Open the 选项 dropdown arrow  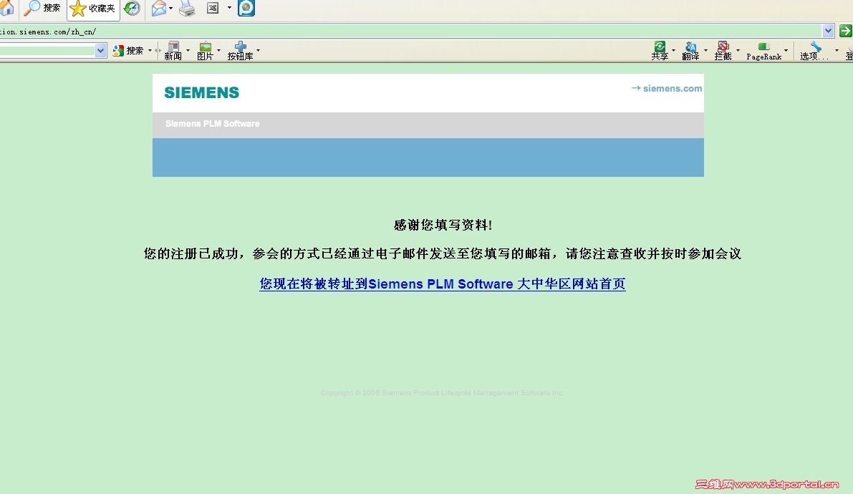[837, 50]
